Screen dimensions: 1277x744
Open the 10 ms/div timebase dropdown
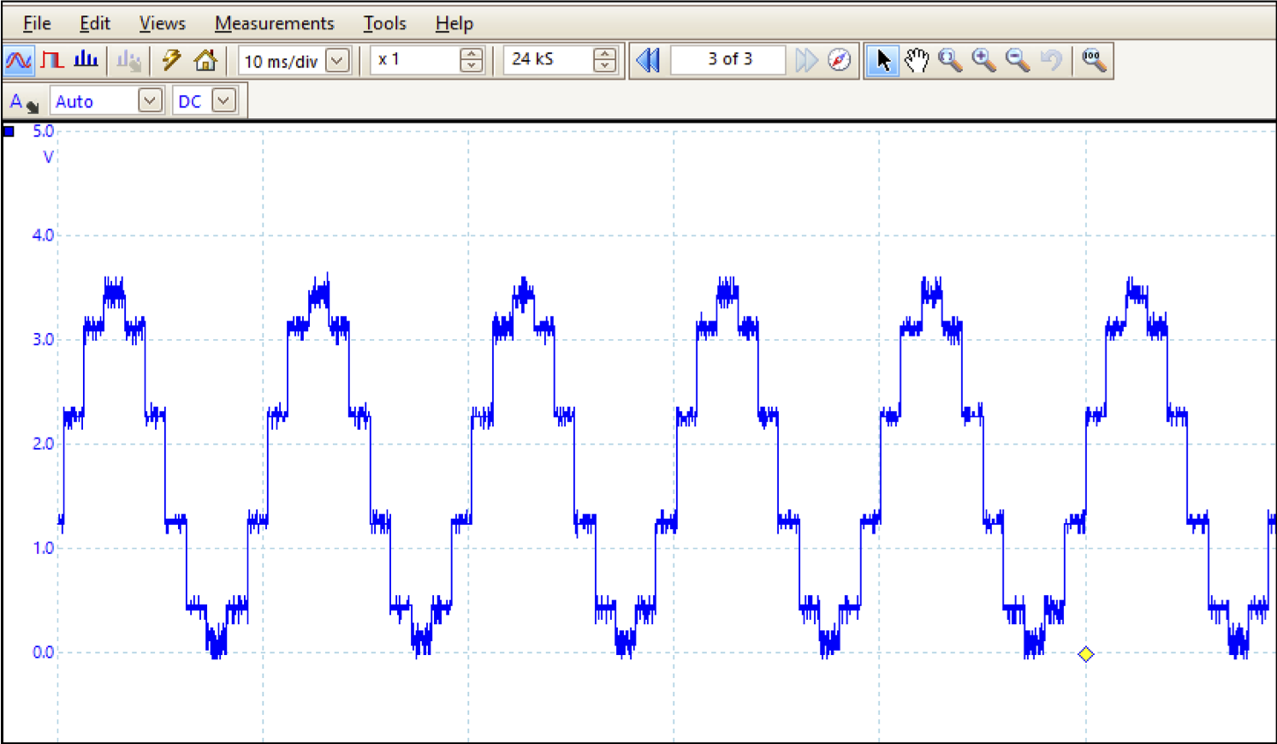tap(338, 61)
